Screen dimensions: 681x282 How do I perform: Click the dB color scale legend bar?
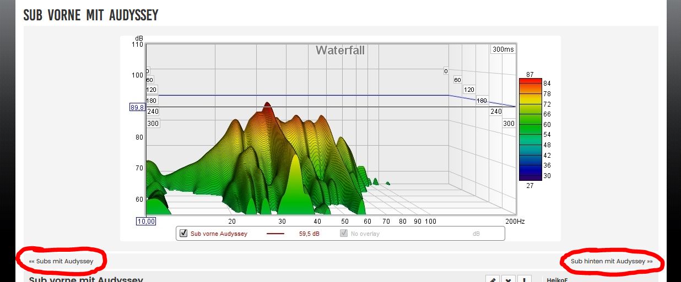point(530,130)
